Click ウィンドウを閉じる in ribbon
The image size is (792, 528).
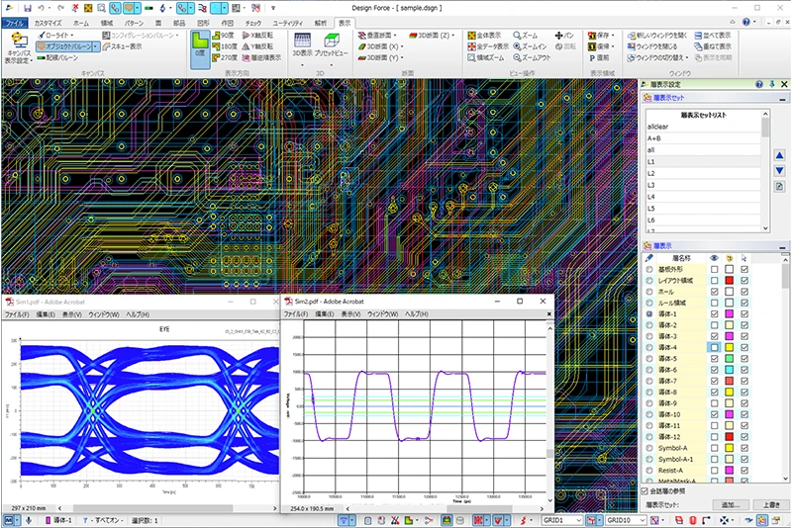click(652, 46)
